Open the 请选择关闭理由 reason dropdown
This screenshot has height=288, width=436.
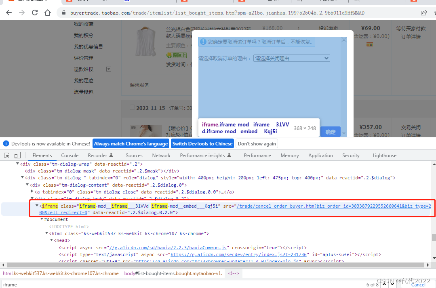tap(291, 58)
